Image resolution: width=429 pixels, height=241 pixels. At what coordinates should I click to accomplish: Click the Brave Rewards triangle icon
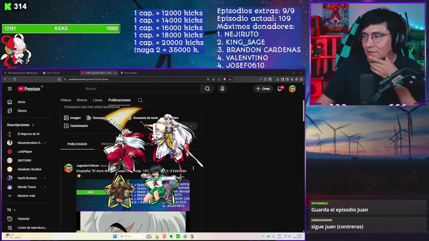(230, 79)
